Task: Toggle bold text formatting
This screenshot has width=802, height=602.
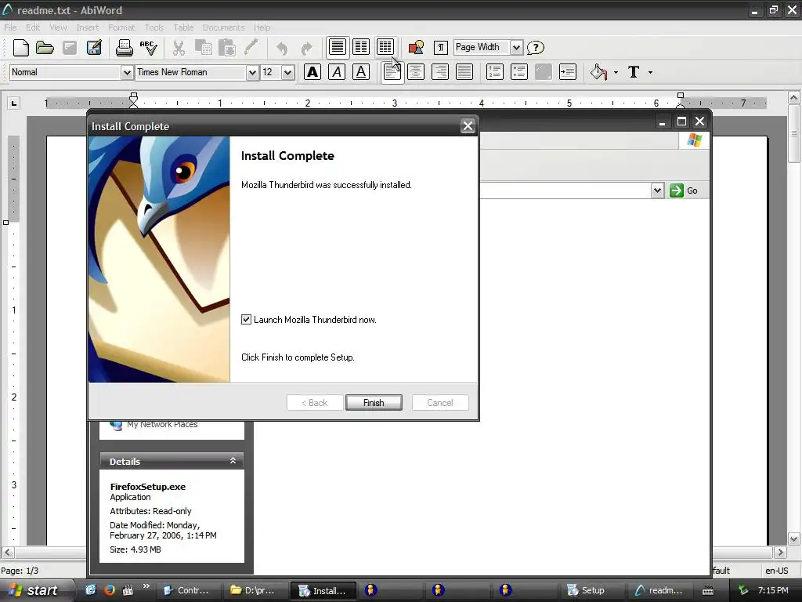Action: (x=312, y=72)
